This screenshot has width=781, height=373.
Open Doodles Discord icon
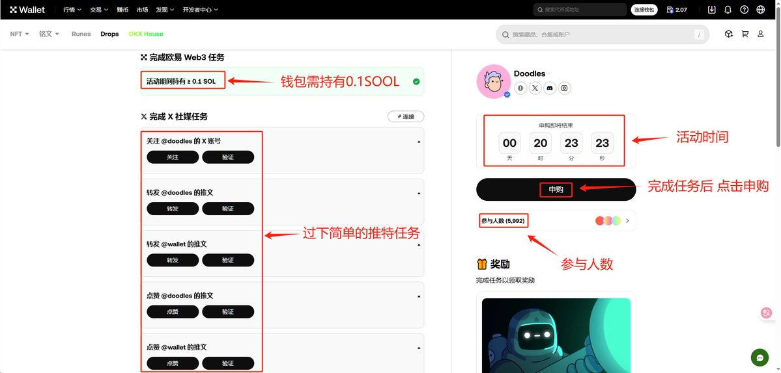coord(550,88)
